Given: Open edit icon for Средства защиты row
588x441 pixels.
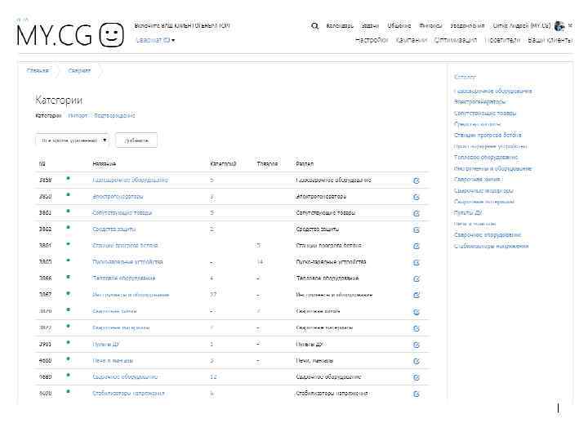Looking at the screenshot, I should tap(416, 229).
